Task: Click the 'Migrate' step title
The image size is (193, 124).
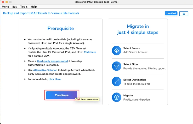Action: tap(128, 95)
